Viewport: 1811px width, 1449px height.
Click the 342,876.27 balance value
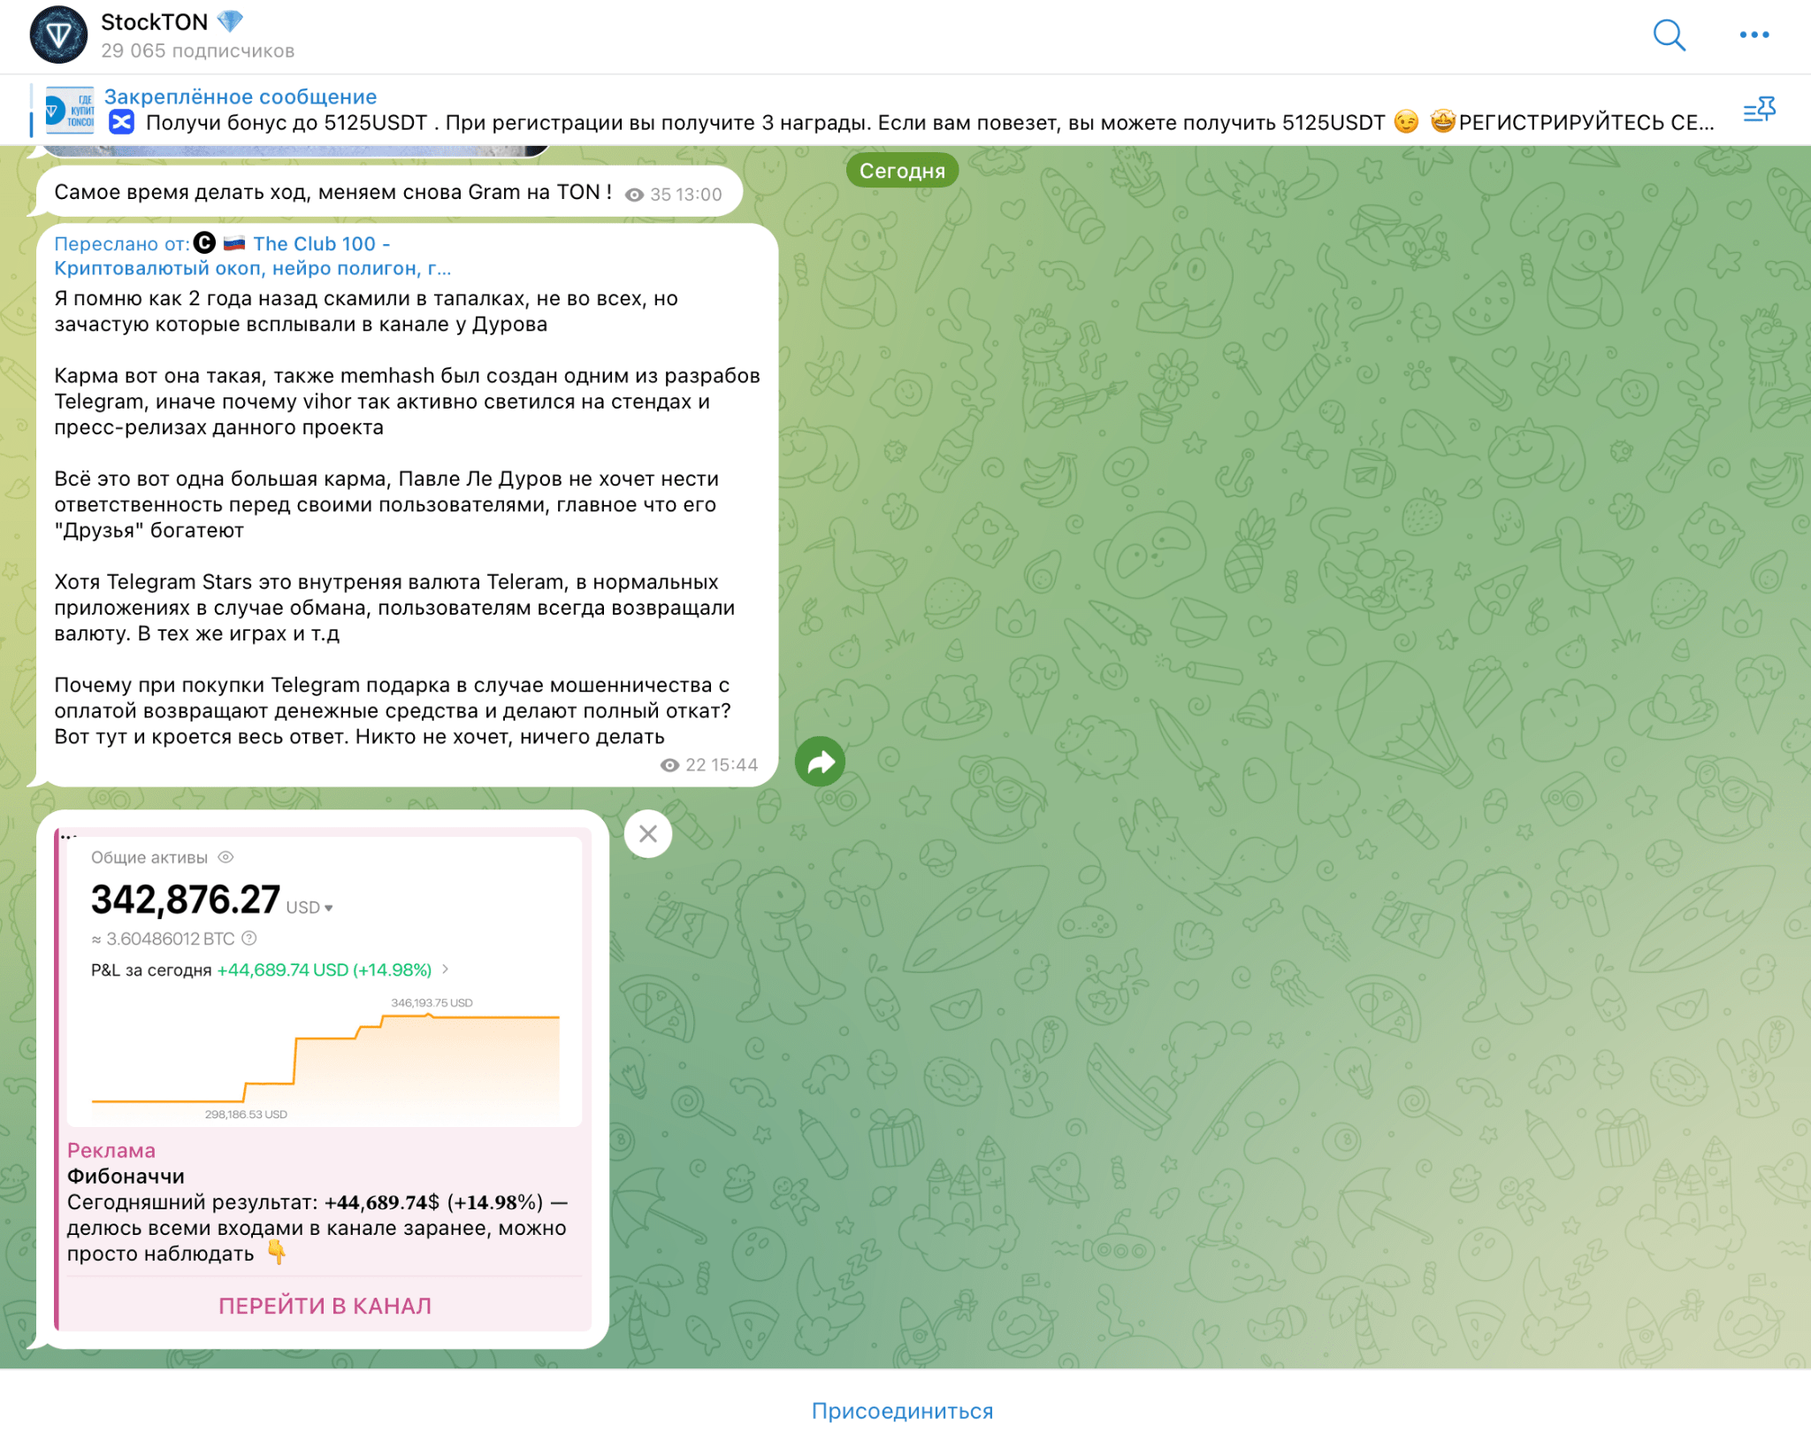tap(186, 900)
